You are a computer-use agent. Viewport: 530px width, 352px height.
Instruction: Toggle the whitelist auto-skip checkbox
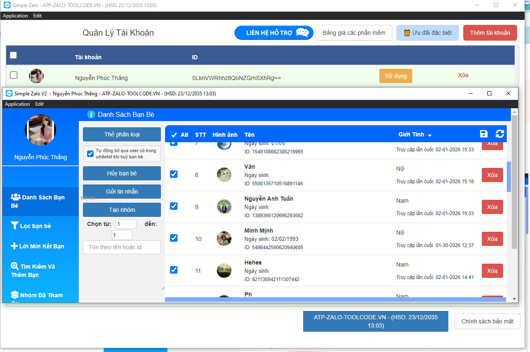point(90,154)
